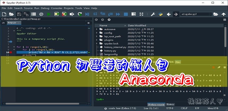The width and height of the screenshot is (228, 111).
Task: Browse working directory folder icon
Action: [216, 14]
